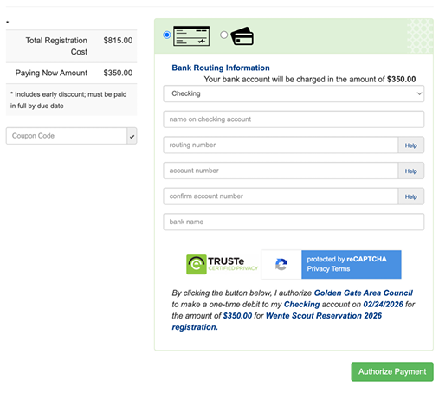Click the Total Registration Cost label
The width and height of the screenshot is (439, 393).
coord(56,46)
